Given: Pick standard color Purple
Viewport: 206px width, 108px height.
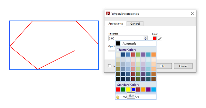Looking at the screenshot, I should [148, 89].
